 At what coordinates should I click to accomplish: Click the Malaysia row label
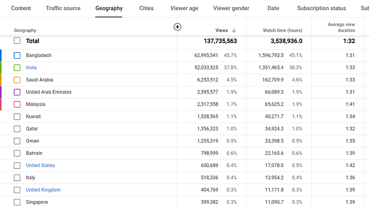[35, 104]
